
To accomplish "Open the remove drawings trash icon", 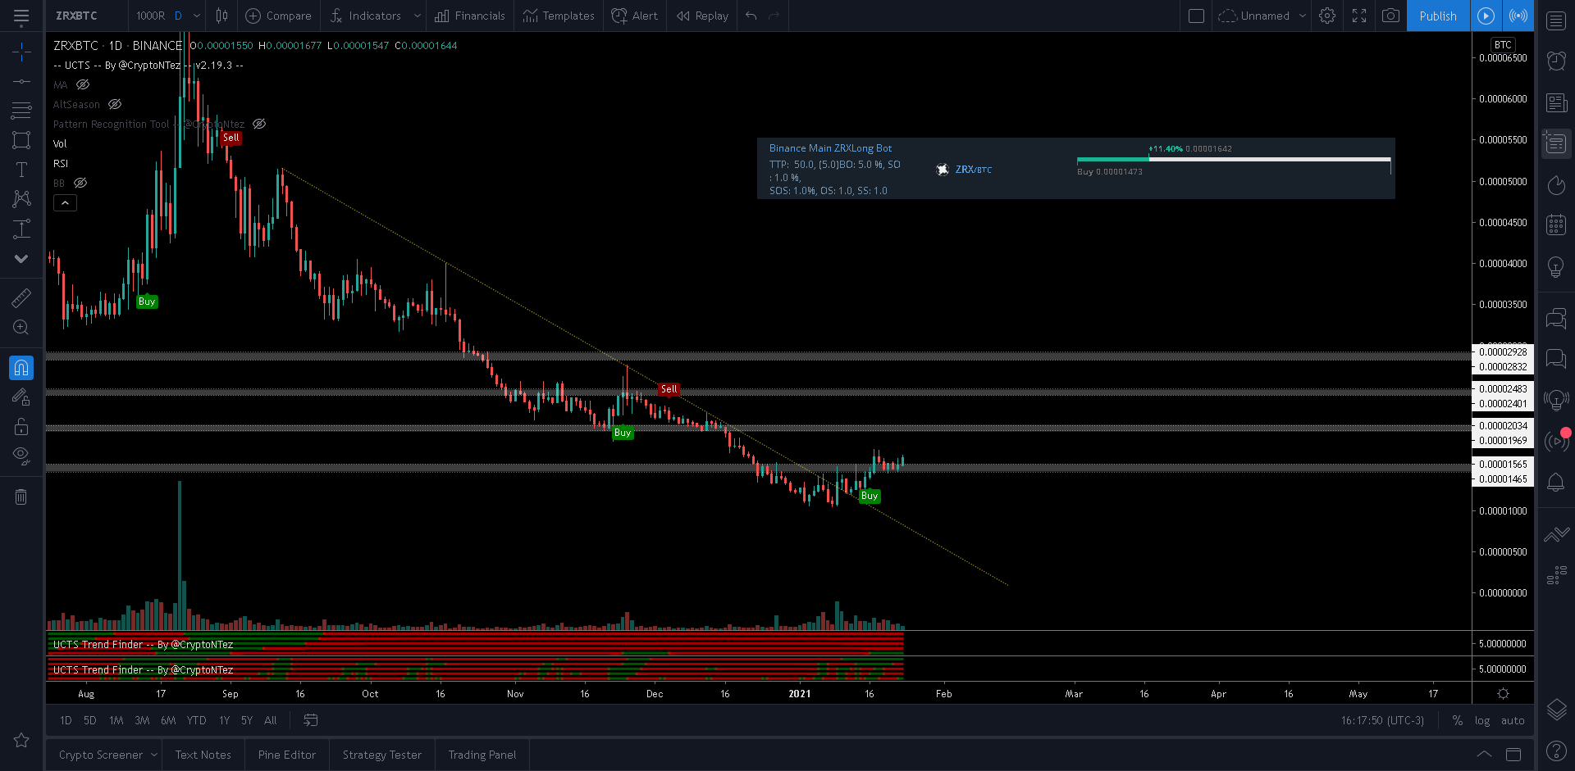I will (21, 496).
